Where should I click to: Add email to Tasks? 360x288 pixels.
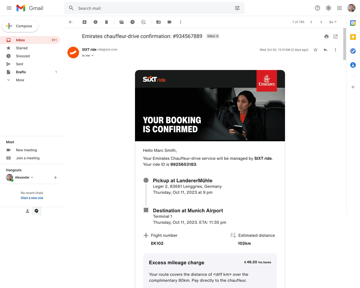coord(143,22)
